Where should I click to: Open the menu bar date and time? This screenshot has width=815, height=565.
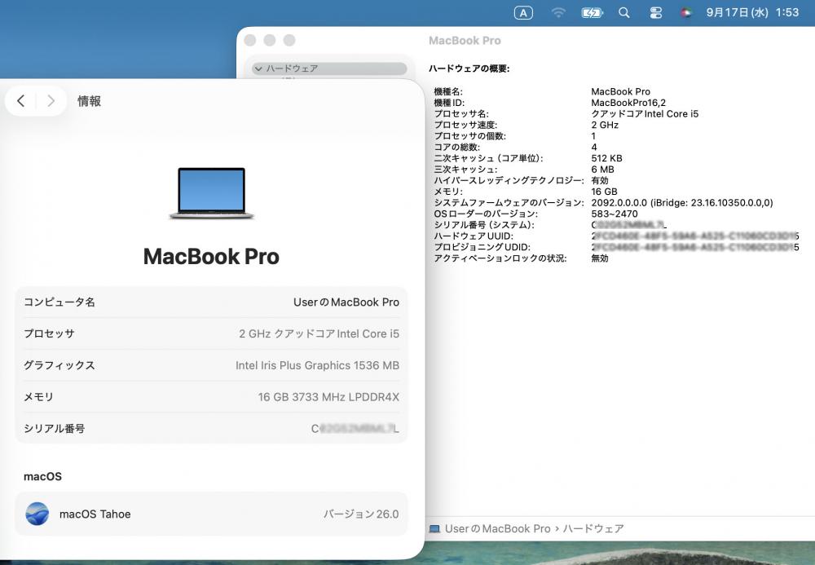(x=752, y=12)
